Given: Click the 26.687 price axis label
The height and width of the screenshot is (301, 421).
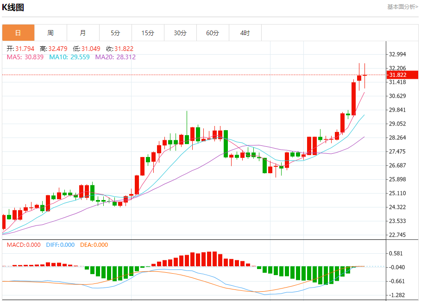Looking at the screenshot, I should 397,165.
